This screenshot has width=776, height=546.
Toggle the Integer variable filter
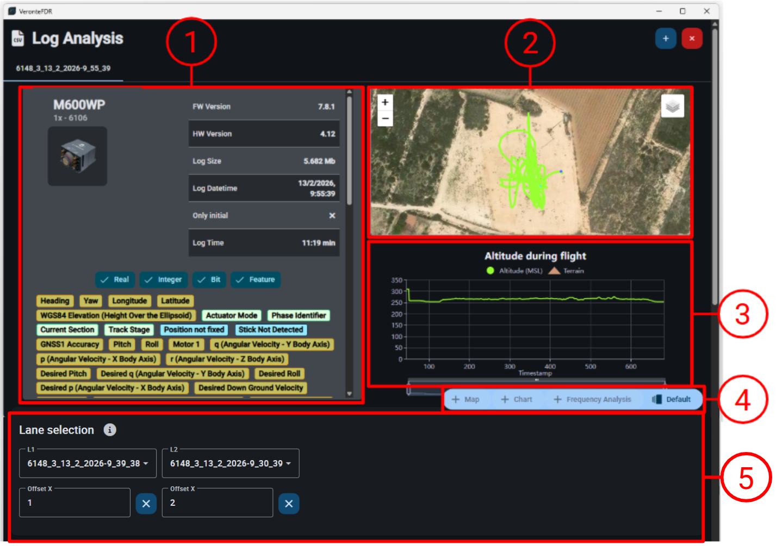(163, 280)
